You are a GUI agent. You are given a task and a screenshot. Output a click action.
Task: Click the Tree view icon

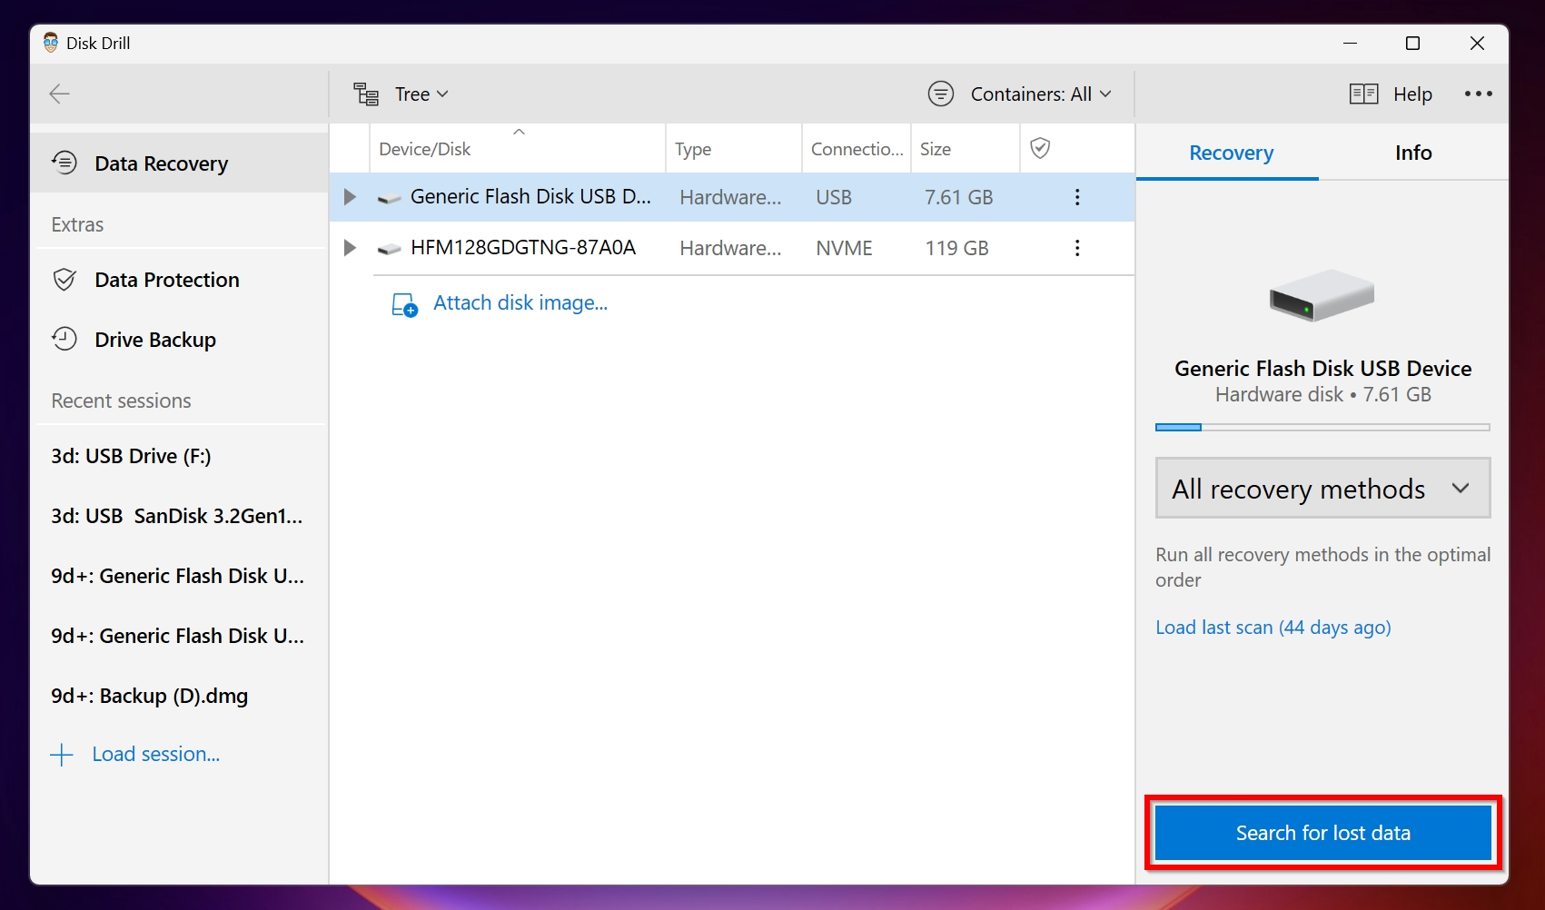[366, 94]
